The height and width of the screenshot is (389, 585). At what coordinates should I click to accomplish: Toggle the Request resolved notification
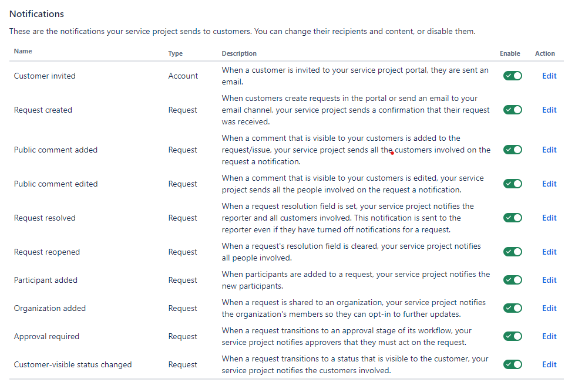[x=512, y=218]
